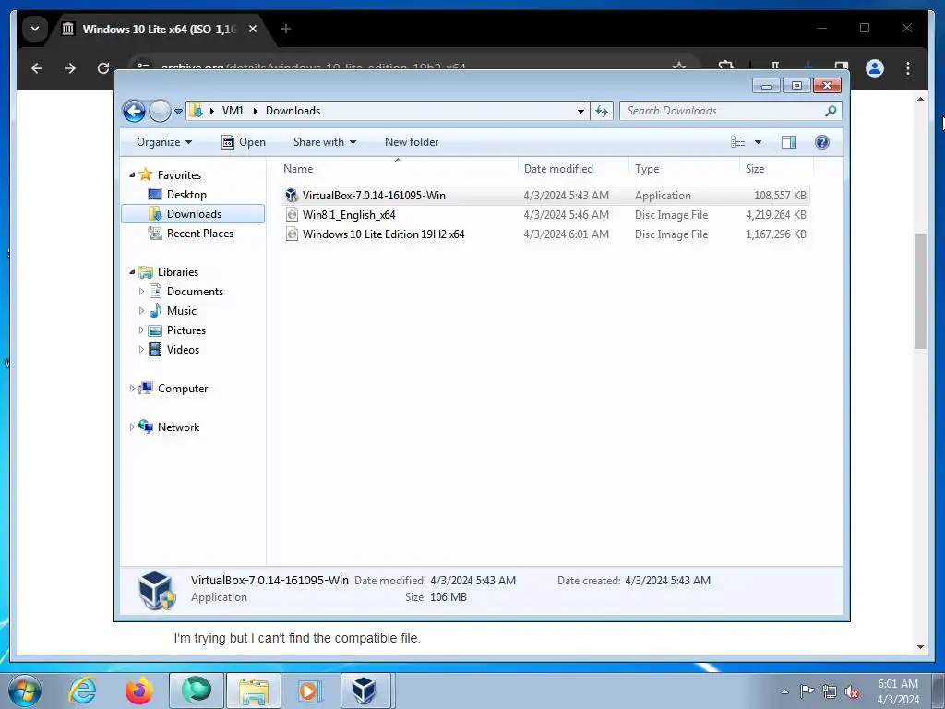Image resolution: width=945 pixels, height=709 pixels.
Task: Open the Share with menu
Action: point(324,142)
